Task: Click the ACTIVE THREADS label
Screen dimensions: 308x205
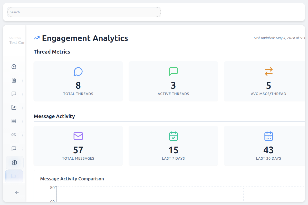Action: [x=174, y=94]
